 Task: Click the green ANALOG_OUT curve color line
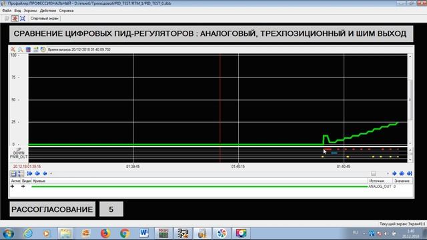click(199, 187)
